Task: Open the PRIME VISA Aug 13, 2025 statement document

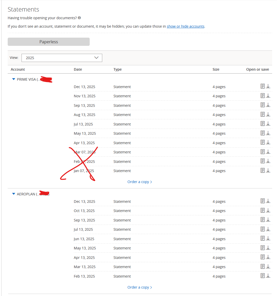Action: pos(263,114)
